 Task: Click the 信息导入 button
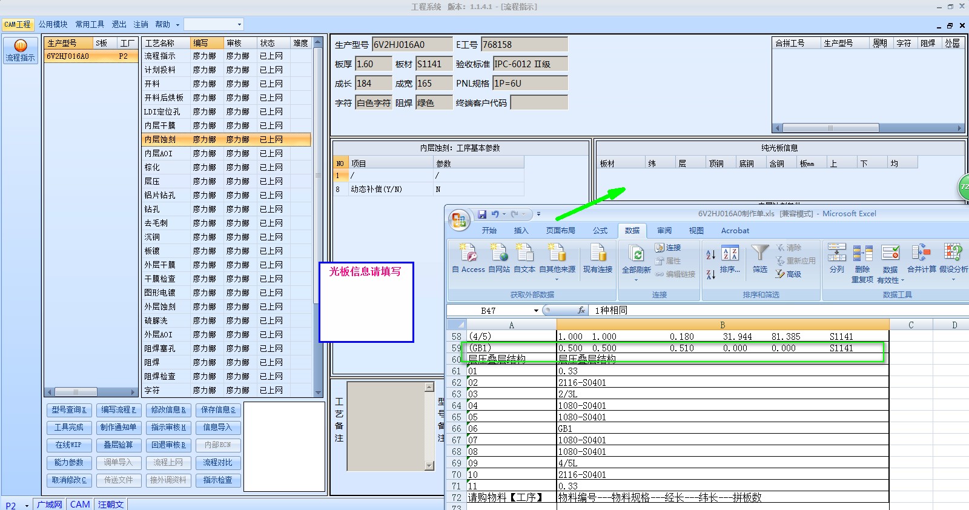218,428
